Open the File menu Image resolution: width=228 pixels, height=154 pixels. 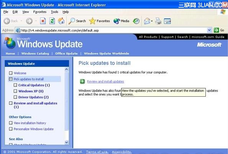point(6,12)
